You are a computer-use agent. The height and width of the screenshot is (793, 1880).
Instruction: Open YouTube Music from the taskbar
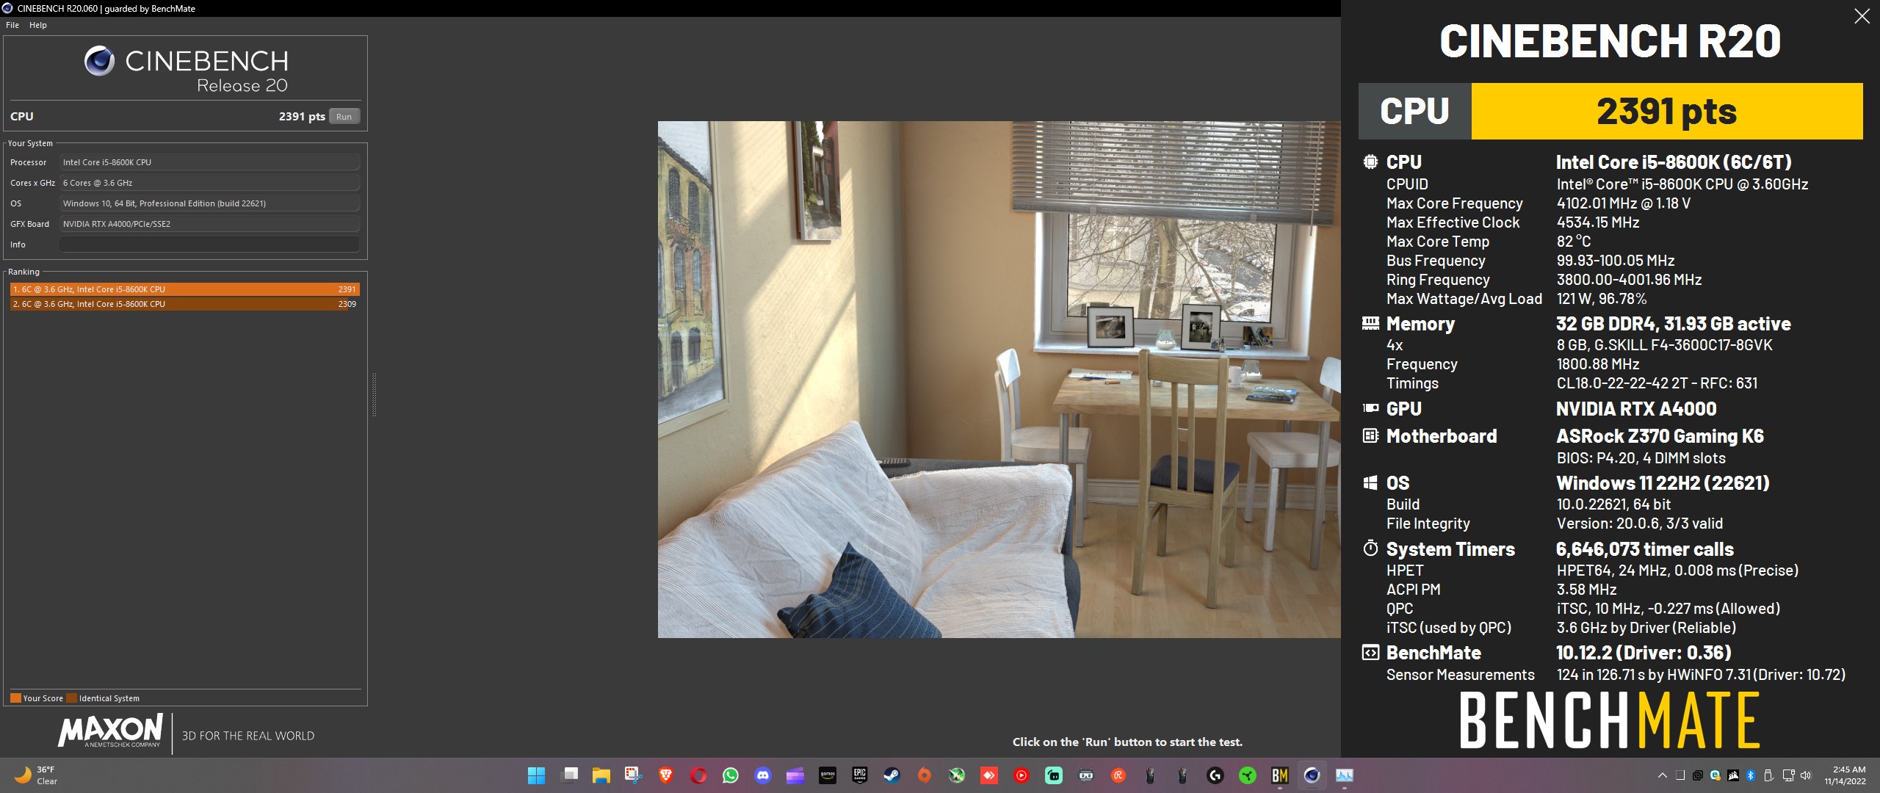(1022, 775)
